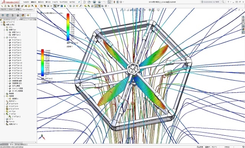The width and height of the screenshot is (245, 148).
Task: Open the File menu in menu bar
Action: (x=26, y=2)
